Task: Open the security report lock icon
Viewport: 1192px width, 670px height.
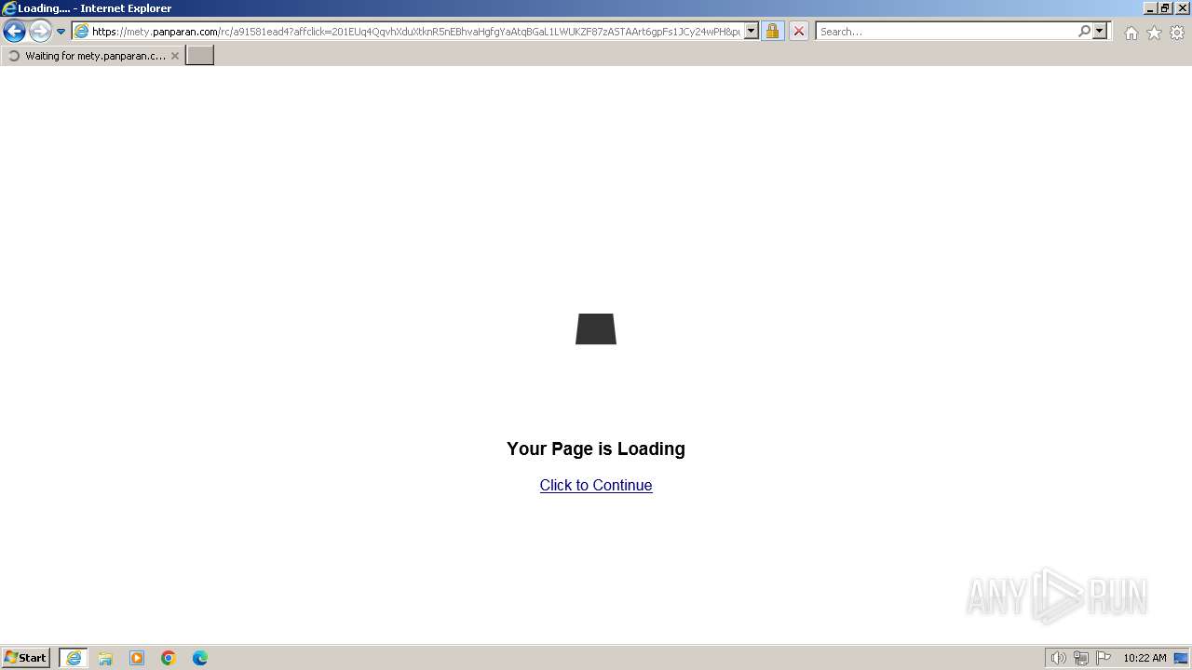Action: [772, 32]
